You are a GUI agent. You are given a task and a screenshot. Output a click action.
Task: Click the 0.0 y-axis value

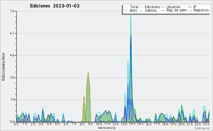coord(12,122)
